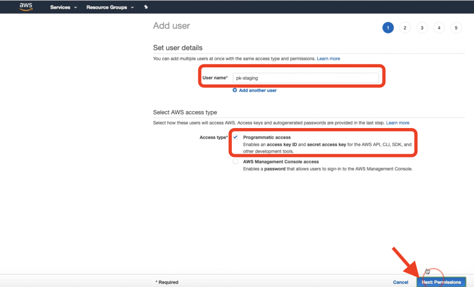The width and height of the screenshot is (474, 287).
Task: Click the Programmatic access label text
Action: click(267, 137)
